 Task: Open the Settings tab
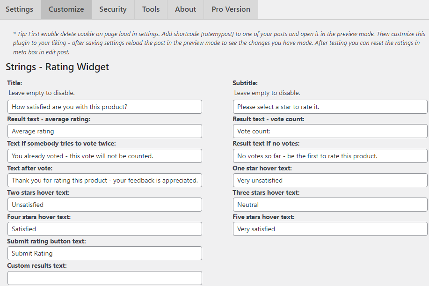tap(20, 9)
